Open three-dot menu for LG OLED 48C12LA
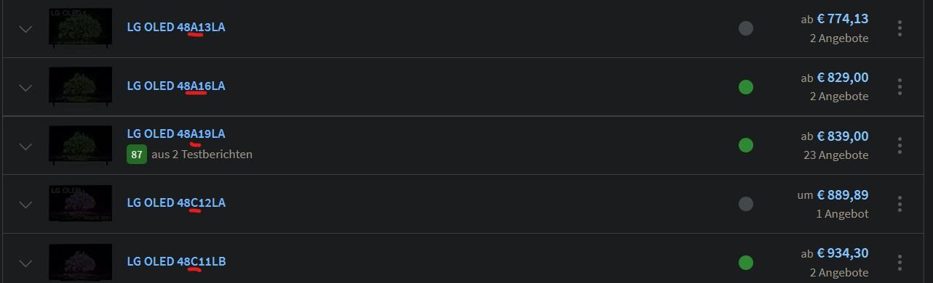This screenshot has width=933, height=283. pos(900,204)
